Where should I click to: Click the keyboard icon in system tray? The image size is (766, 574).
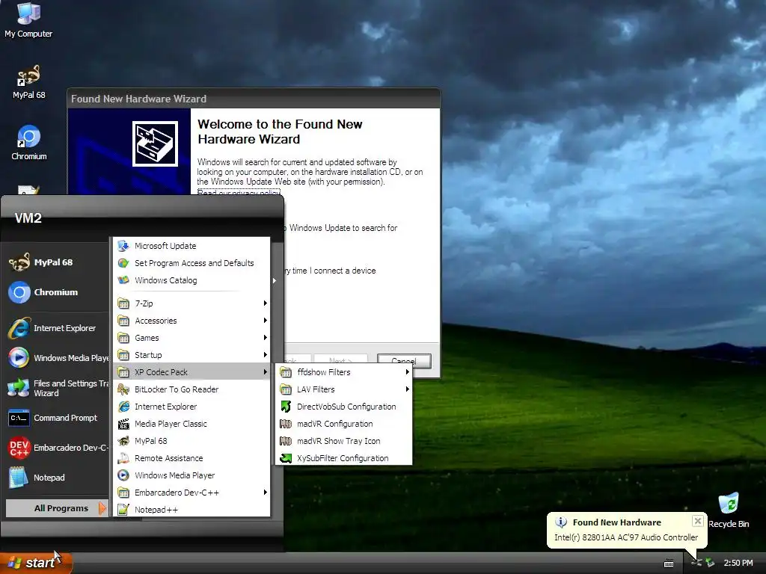click(x=669, y=564)
